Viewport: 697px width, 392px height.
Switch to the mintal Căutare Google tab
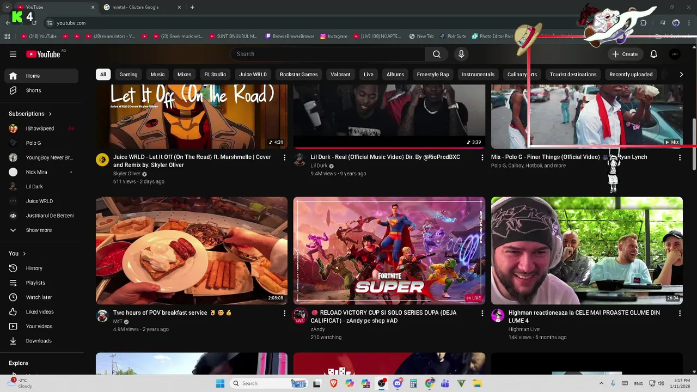coord(143,7)
